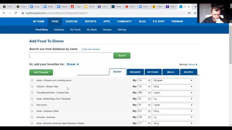Open a new browser tab with the plus icon
The image size is (232, 130).
point(195,6)
